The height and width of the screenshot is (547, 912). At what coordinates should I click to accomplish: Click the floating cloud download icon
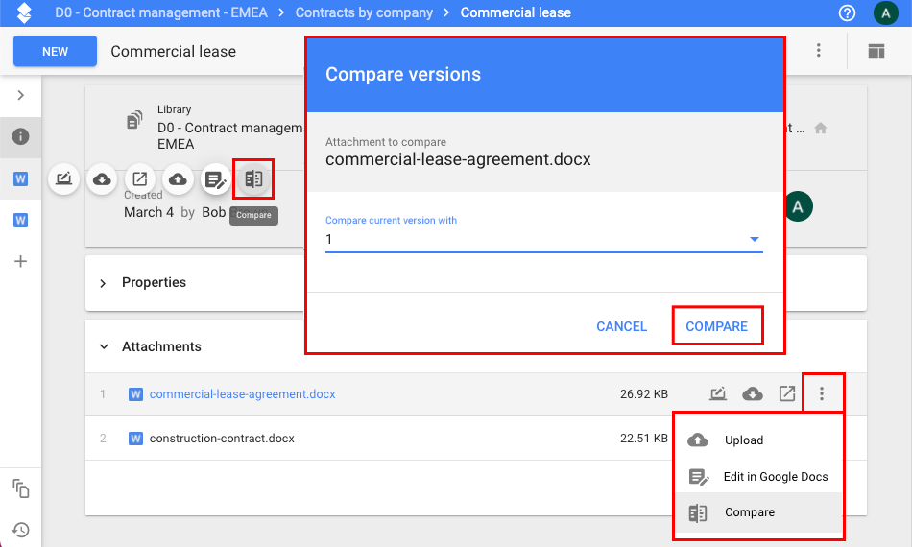click(102, 179)
